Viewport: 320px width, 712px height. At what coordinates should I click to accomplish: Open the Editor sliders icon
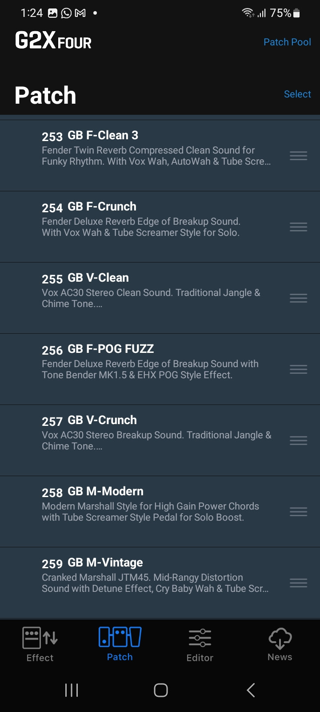(200, 638)
